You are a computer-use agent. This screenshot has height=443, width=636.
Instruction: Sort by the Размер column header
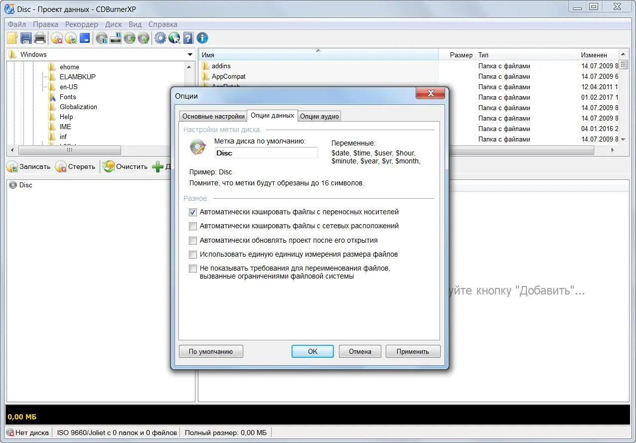(x=457, y=55)
